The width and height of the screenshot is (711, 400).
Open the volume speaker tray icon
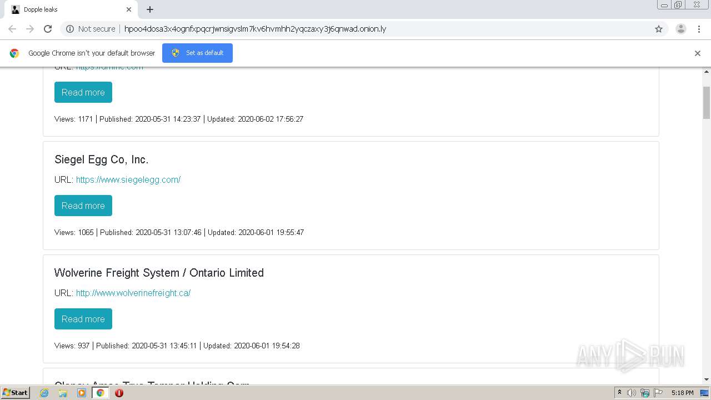(632, 393)
